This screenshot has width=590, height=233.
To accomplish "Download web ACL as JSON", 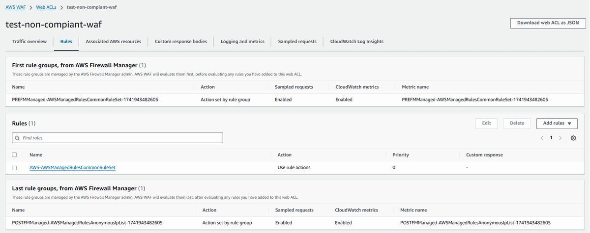I will point(548,23).
